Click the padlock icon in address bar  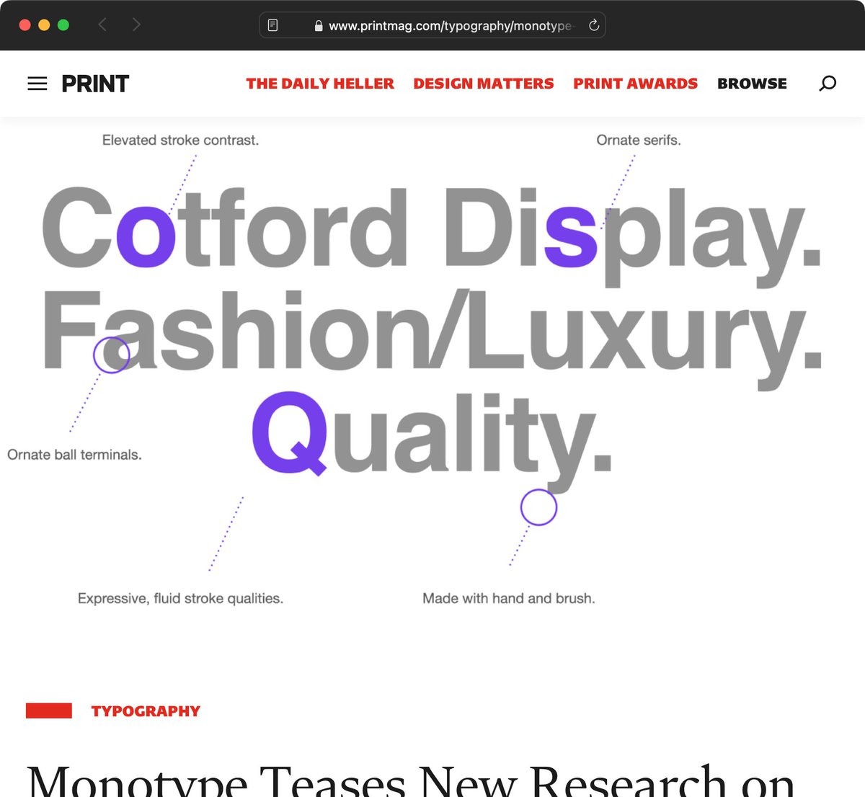[x=319, y=26]
